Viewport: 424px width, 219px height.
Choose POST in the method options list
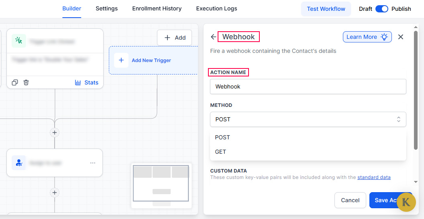click(x=222, y=137)
